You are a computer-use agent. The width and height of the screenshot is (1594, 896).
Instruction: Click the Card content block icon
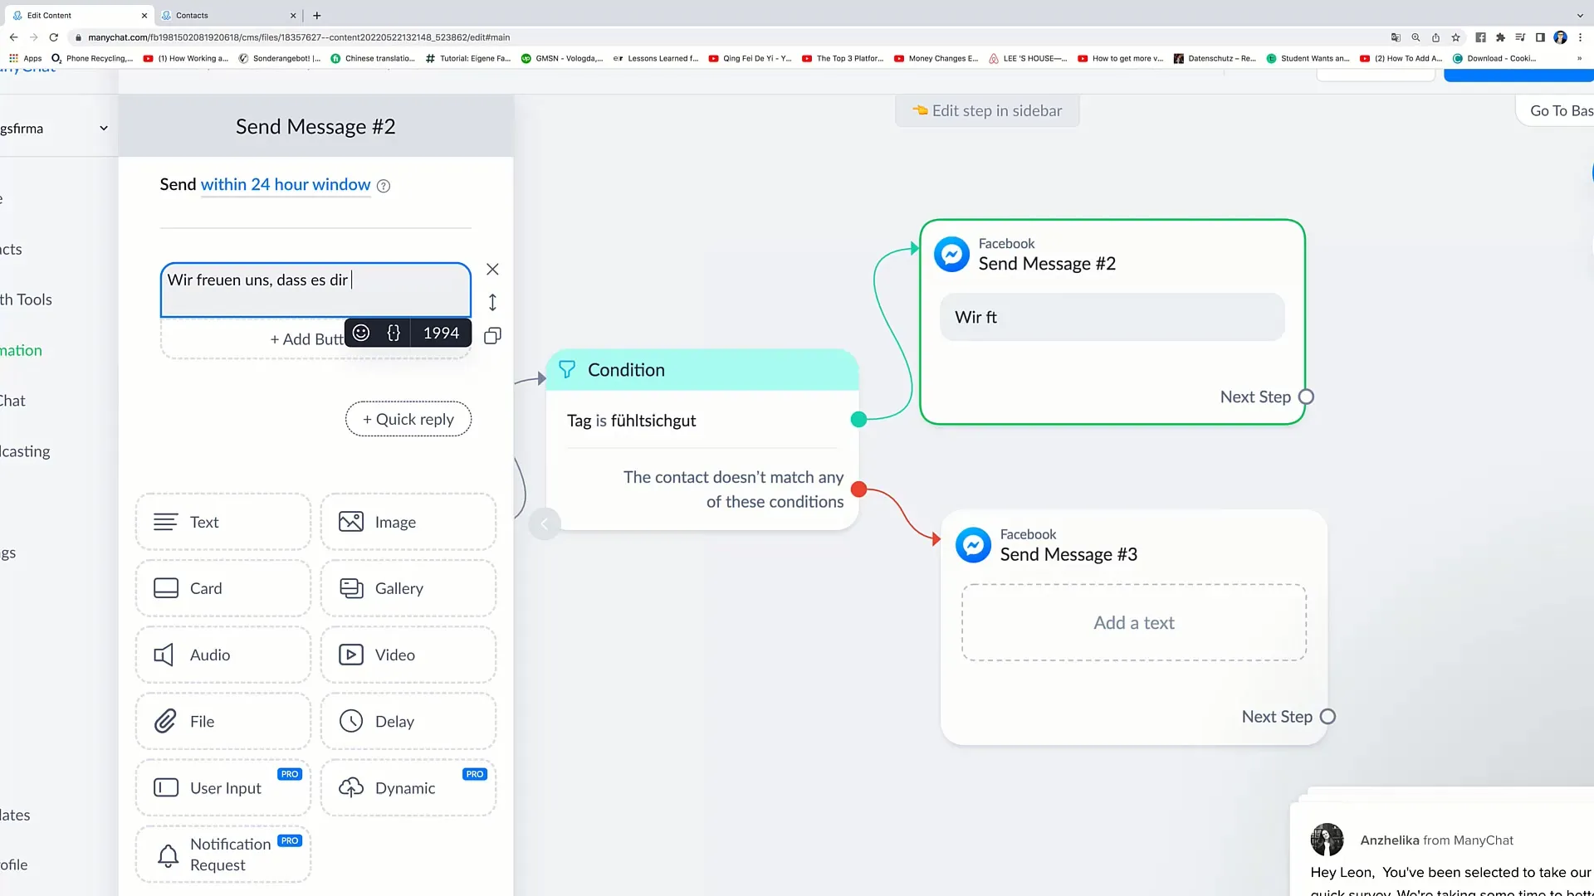[166, 588]
